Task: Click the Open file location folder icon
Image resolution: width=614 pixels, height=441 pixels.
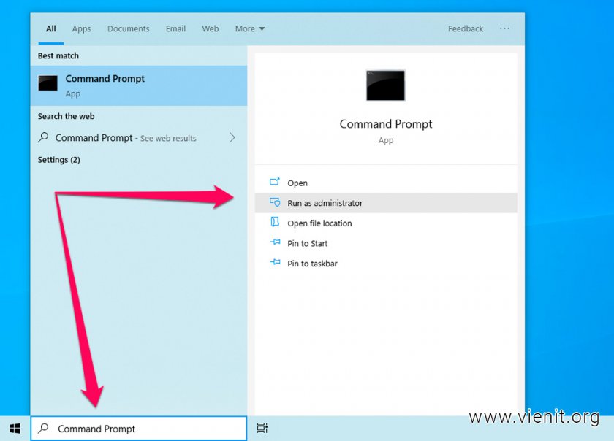Action: coord(275,223)
